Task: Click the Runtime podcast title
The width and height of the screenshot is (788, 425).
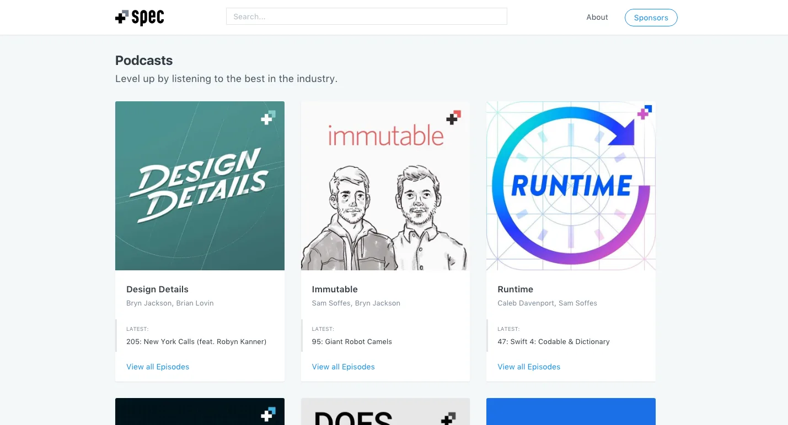Action: pos(515,289)
